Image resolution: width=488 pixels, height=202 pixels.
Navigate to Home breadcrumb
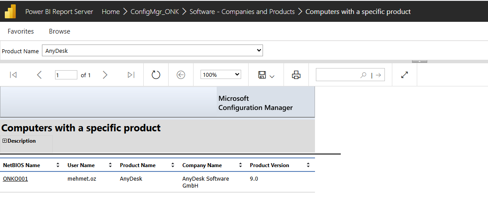click(111, 12)
